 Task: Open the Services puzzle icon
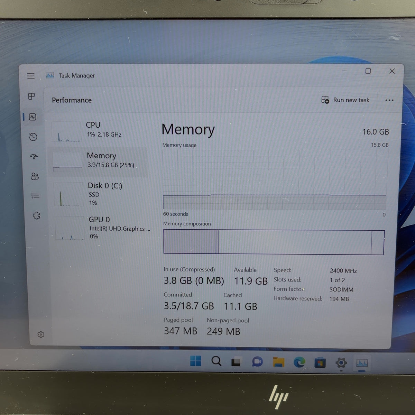click(36, 216)
